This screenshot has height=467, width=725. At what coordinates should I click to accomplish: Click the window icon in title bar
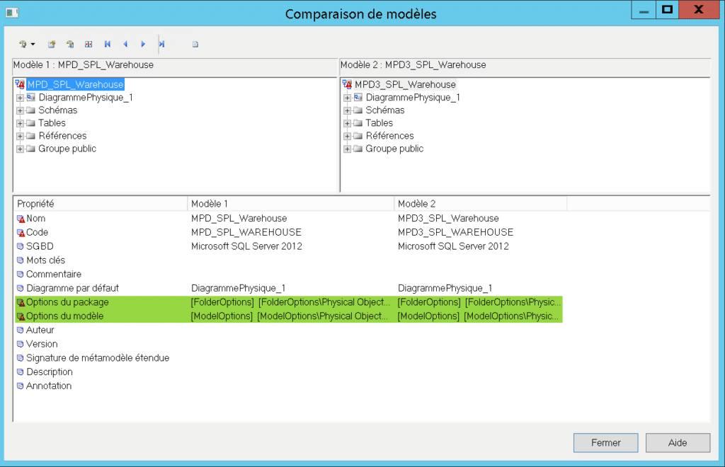12,13
